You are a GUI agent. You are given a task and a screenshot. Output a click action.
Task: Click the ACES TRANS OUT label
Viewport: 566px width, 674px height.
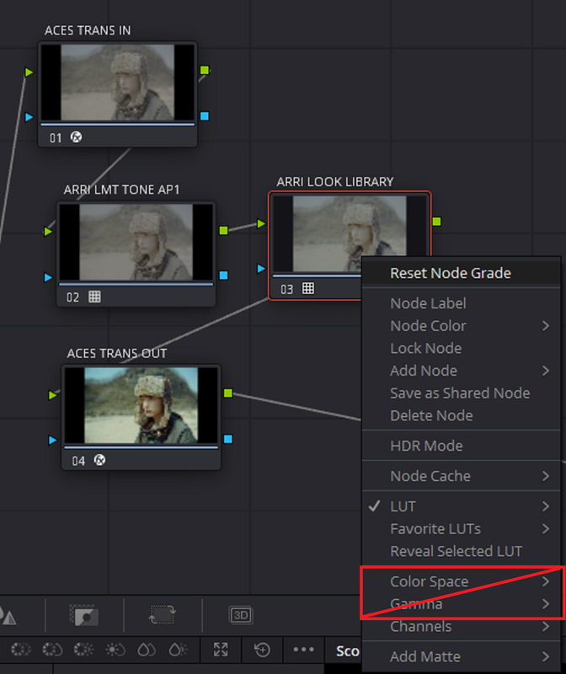(117, 353)
